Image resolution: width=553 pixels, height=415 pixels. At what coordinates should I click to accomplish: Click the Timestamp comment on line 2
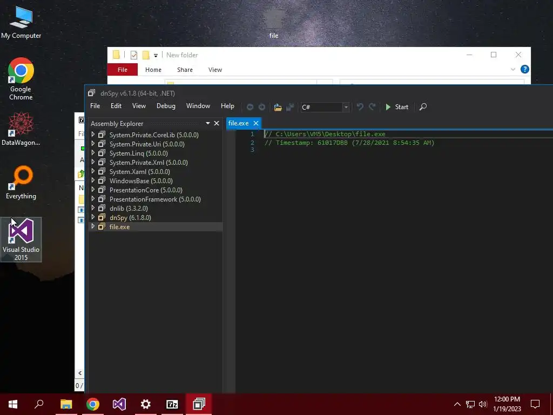pyautogui.click(x=349, y=143)
